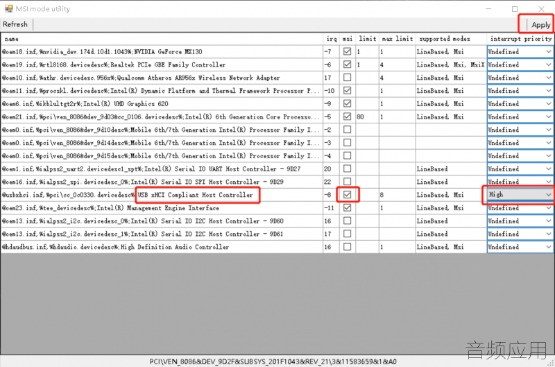The image size is (555, 367).
Task: Click 'LineBased, Msi, MsiX' supported modes cell
Action: pos(451,65)
